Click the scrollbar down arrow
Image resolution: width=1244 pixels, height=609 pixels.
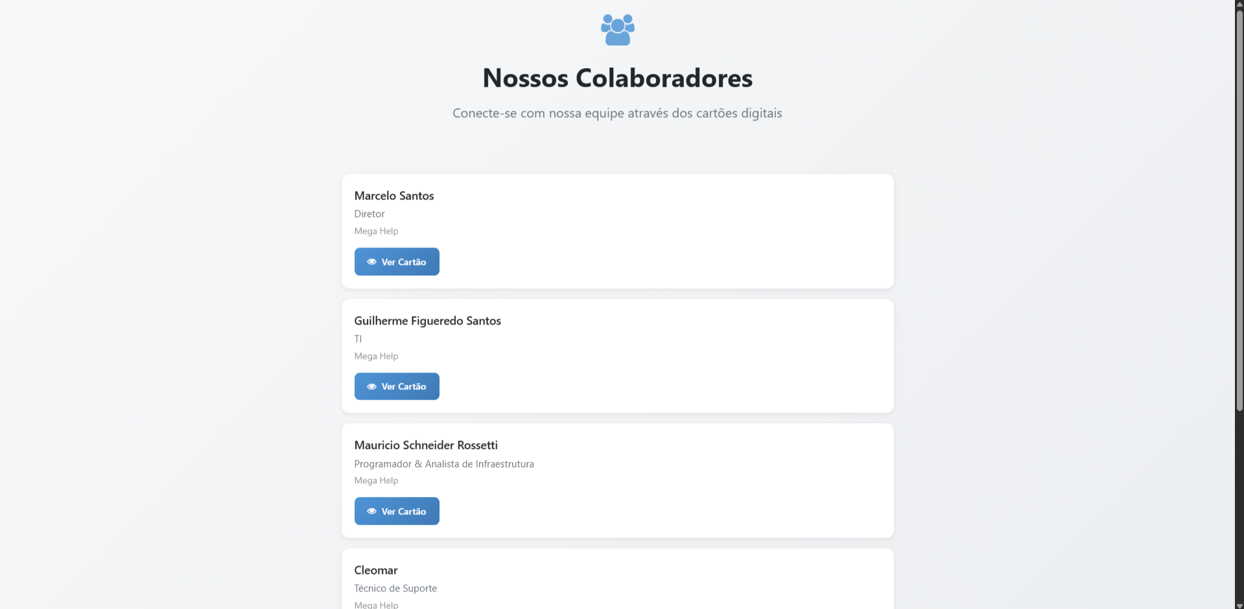click(1238, 604)
